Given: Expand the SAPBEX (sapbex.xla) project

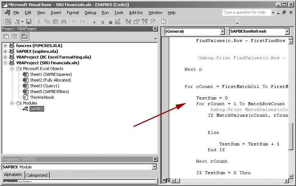Looking at the screenshot, I should pyautogui.click(x=5, y=51).
